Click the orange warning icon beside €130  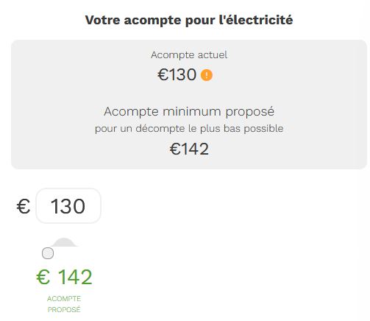click(207, 75)
